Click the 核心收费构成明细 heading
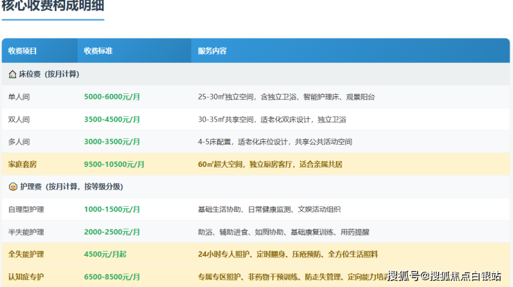 click(x=53, y=8)
